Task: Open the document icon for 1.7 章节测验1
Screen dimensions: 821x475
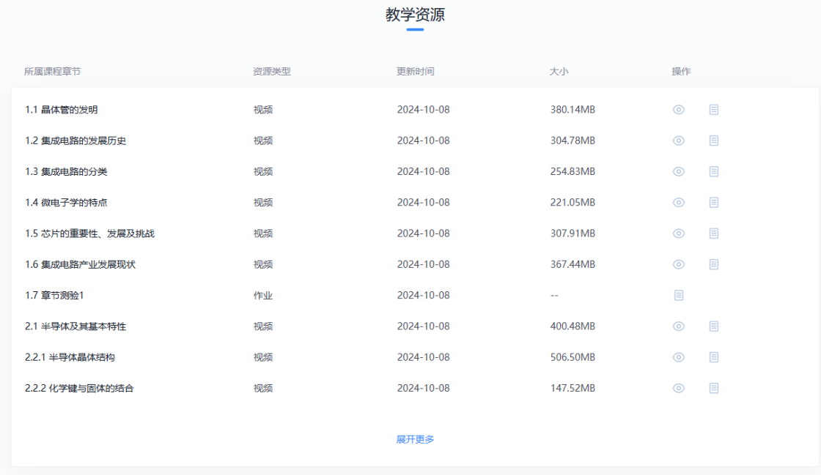Action: [x=679, y=295]
